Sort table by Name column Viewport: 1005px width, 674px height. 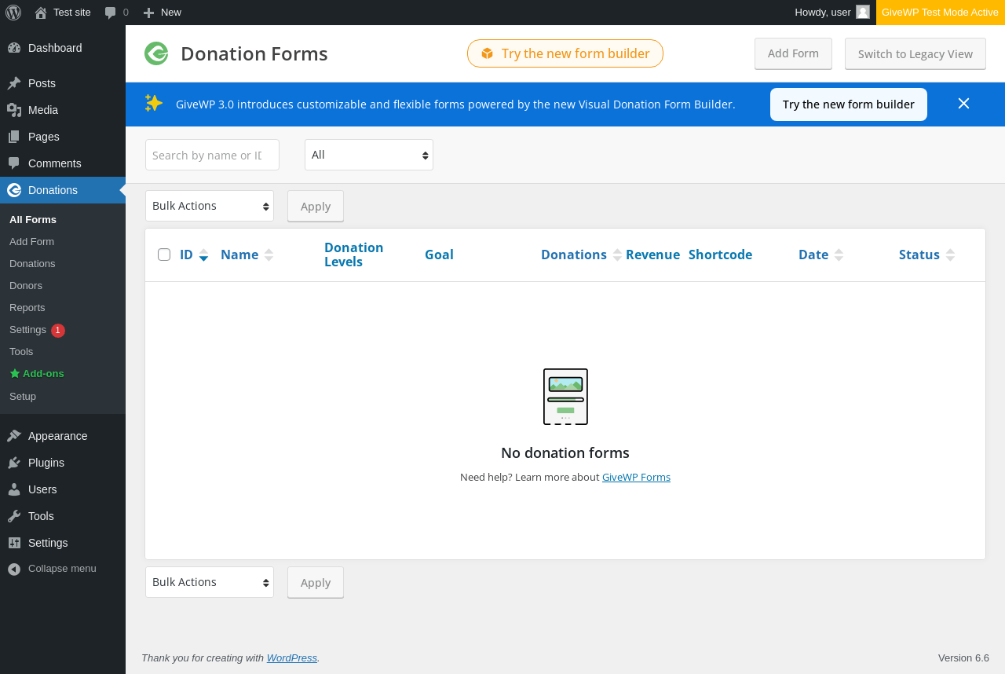tap(247, 255)
